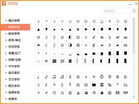Insert the (株) parenthesized stock symbol
This screenshot has width=139, height=104.
[118, 93]
